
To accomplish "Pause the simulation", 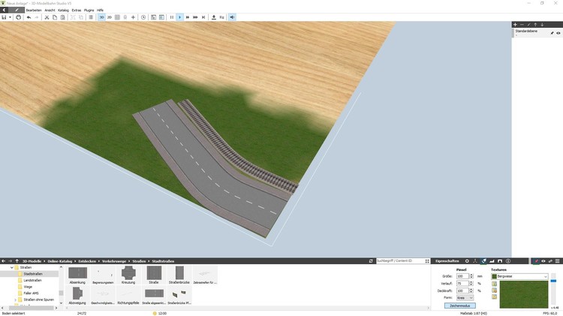I will pyautogui.click(x=172, y=17).
